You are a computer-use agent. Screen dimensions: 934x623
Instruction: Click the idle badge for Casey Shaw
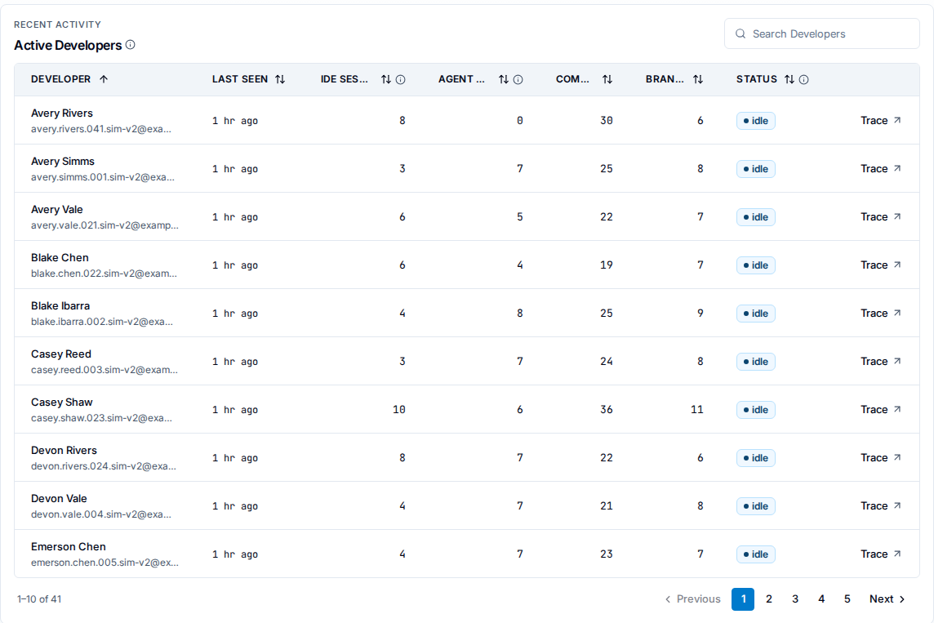(x=756, y=410)
